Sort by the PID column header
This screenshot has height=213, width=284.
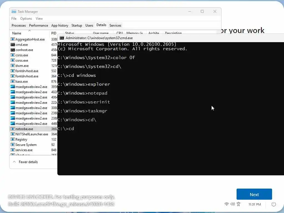pyautogui.click(x=54, y=33)
